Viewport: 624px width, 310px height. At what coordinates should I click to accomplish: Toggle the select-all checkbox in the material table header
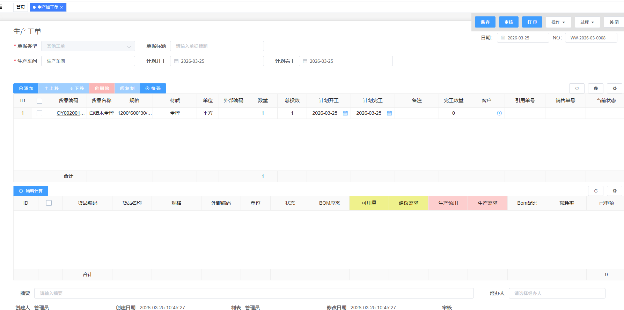pyautogui.click(x=49, y=203)
